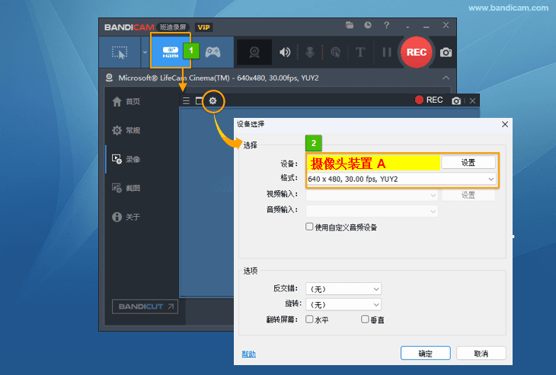
Task: Select the HDMI device recording mode
Action: pos(171,52)
